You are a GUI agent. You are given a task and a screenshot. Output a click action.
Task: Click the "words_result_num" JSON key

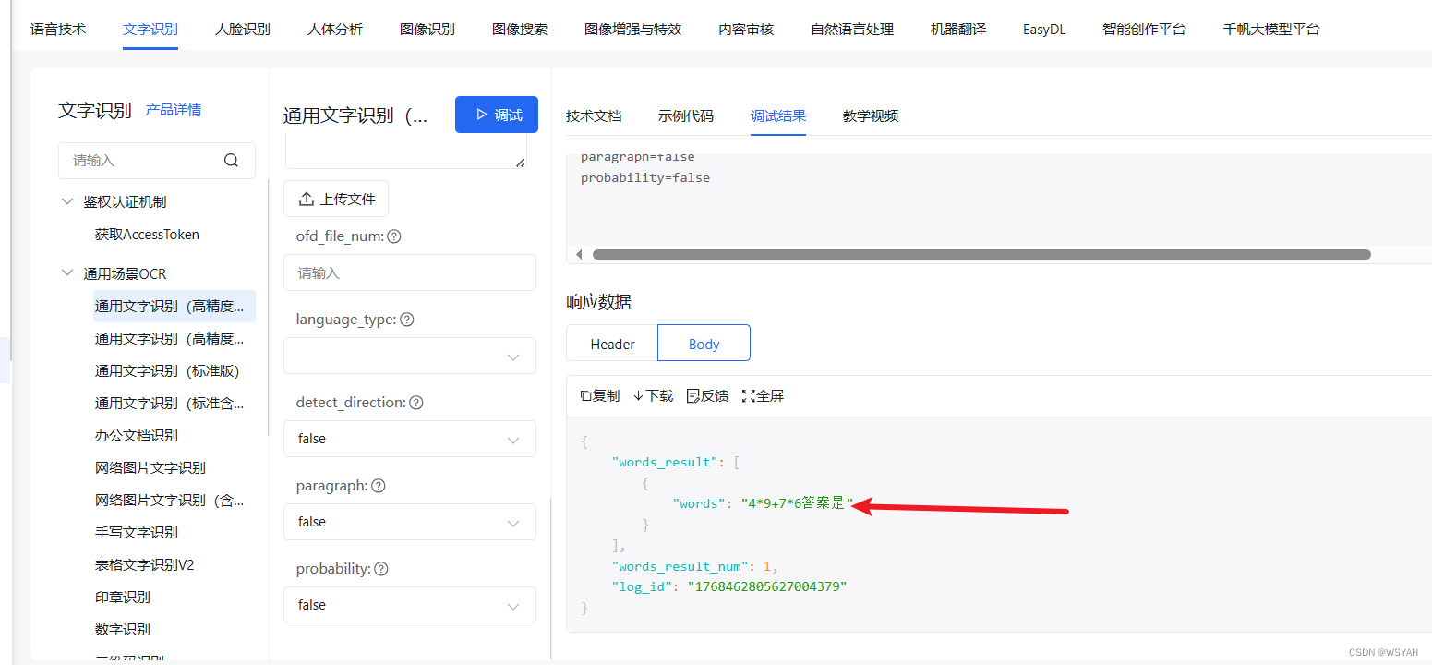click(680, 566)
